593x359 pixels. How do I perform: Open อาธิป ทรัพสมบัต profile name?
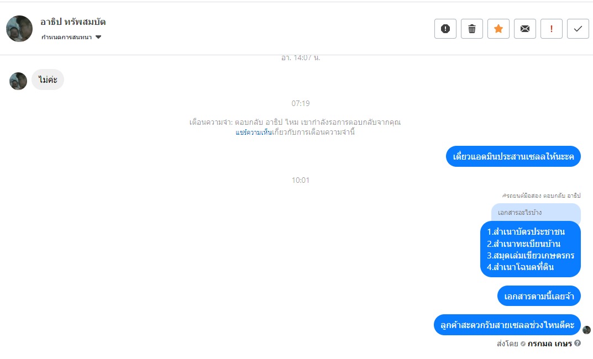coord(73,22)
